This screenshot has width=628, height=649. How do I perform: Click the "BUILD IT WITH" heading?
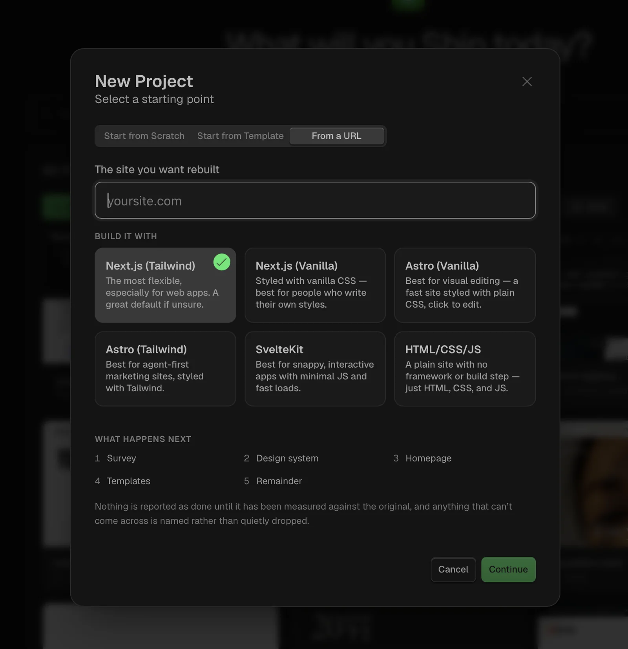click(x=126, y=236)
